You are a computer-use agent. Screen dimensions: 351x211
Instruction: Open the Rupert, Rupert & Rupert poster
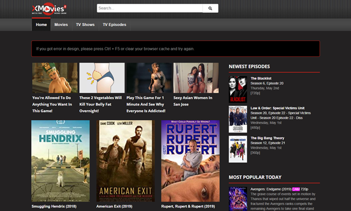coord(190,161)
